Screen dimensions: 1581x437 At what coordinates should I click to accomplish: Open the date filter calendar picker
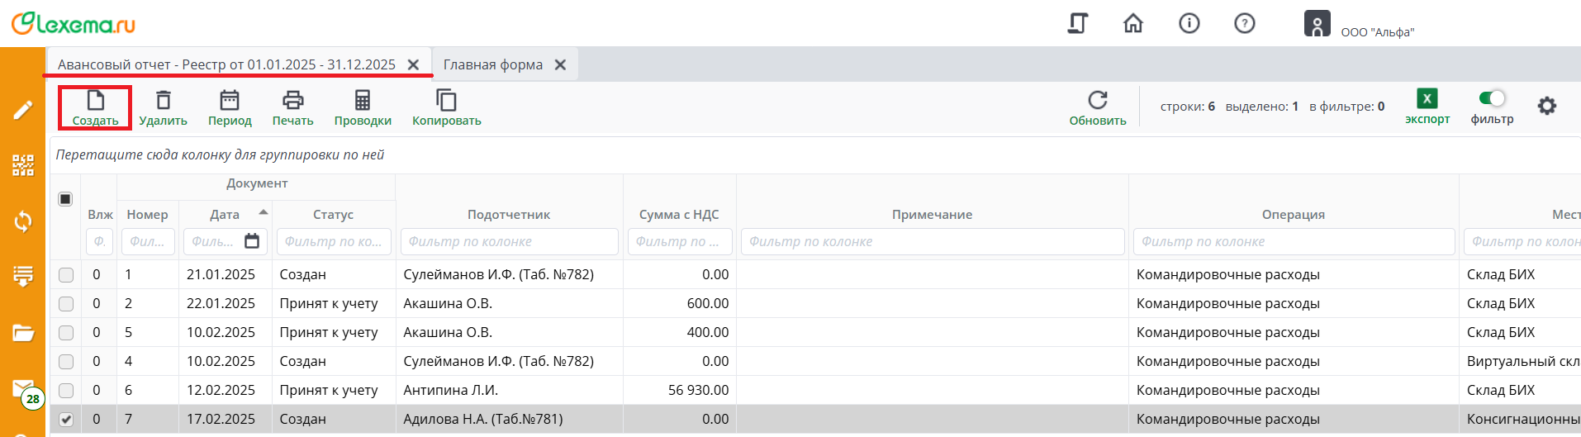252,241
